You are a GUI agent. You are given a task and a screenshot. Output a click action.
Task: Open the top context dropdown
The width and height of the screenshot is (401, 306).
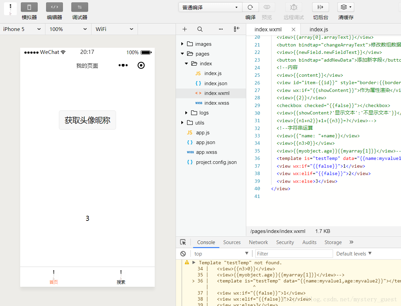point(221,253)
